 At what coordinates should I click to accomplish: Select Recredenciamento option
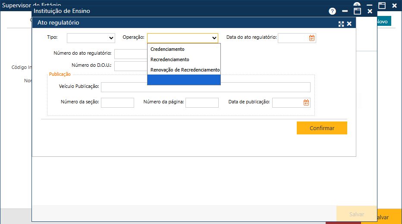(x=184, y=59)
